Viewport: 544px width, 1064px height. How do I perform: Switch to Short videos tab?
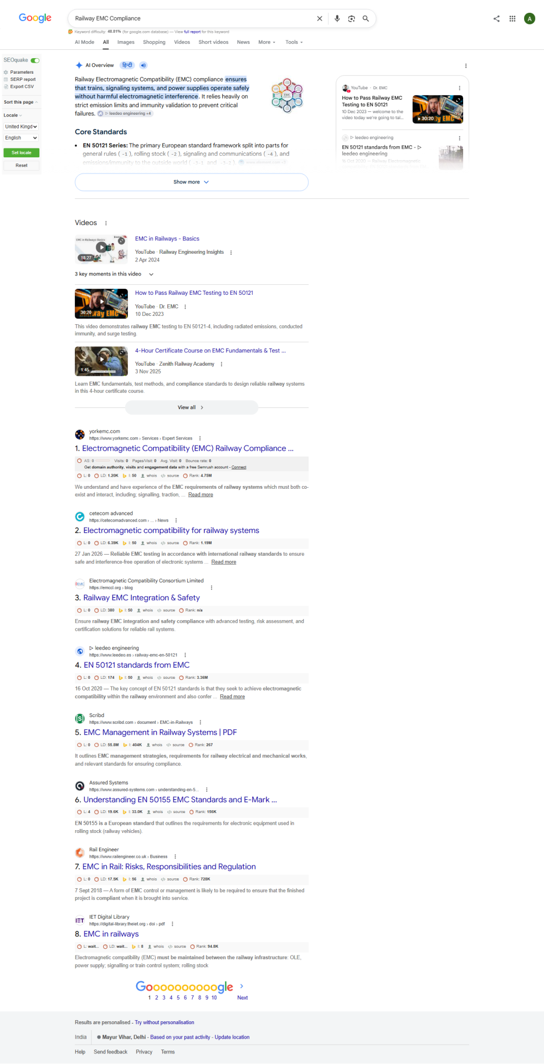coord(213,42)
